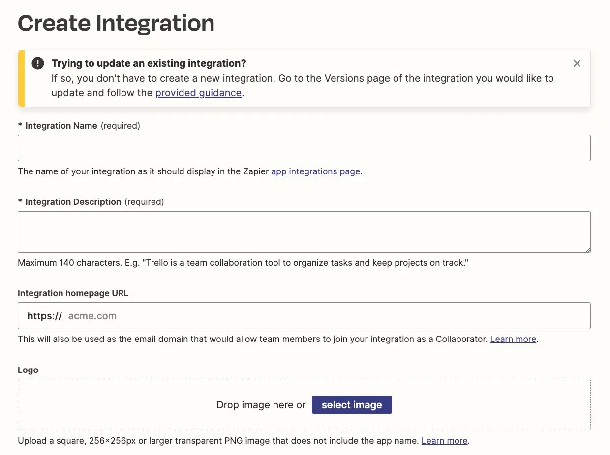The image size is (610, 455).
Task: Click the Integration homepage URL field
Action: (304, 315)
